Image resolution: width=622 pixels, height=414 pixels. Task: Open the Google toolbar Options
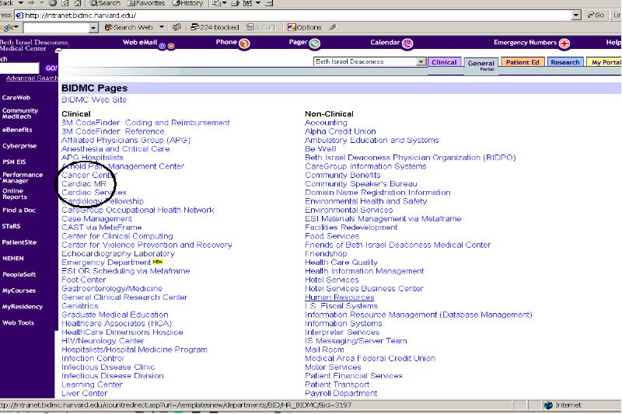pyautogui.click(x=304, y=27)
